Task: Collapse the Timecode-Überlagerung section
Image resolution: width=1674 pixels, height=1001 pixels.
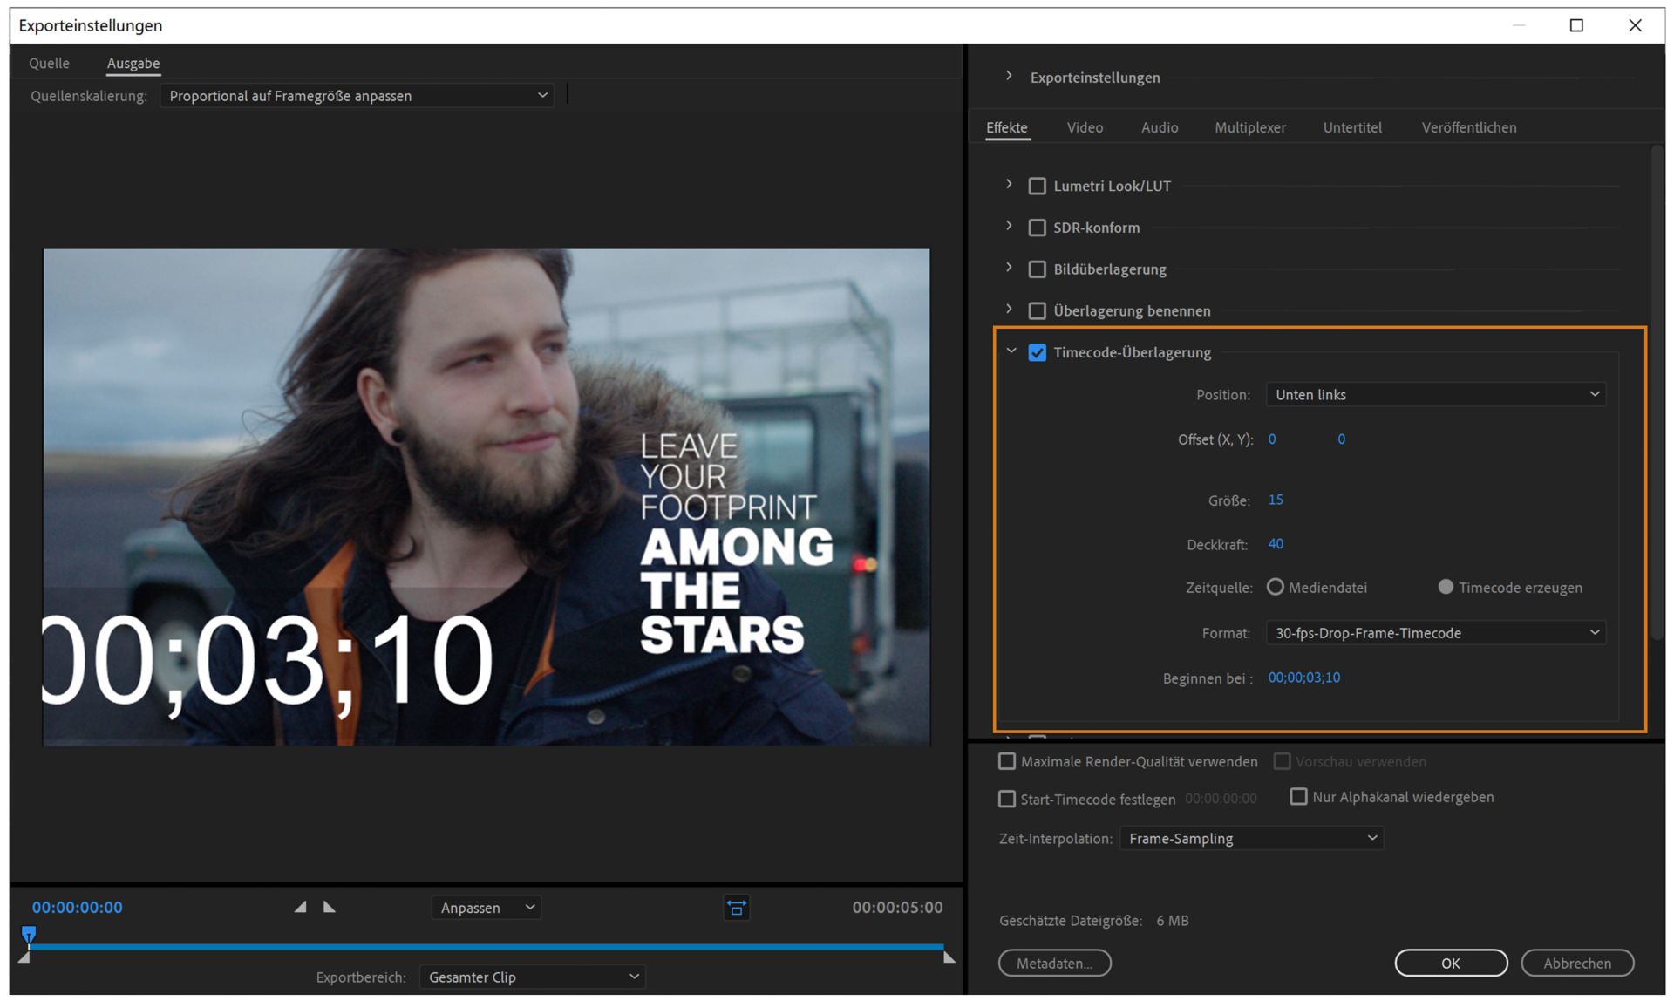Action: 1011,351
